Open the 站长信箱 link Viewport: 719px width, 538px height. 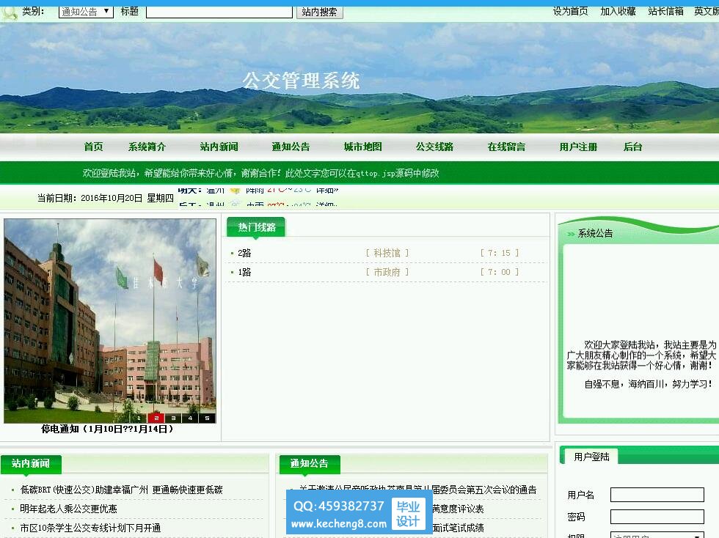(x=666, y=12)
